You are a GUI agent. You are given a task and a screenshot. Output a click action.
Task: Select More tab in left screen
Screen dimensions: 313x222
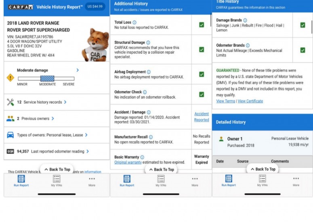click(92, 182)
